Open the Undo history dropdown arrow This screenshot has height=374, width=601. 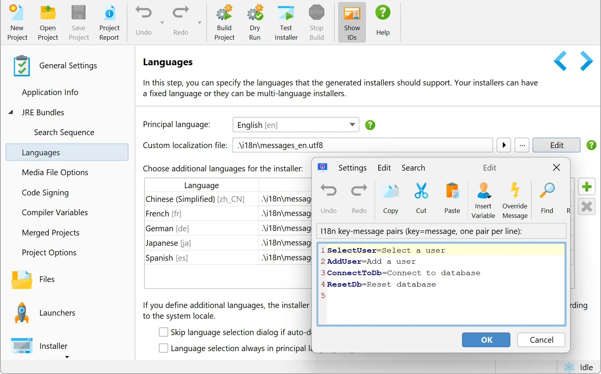162,23
